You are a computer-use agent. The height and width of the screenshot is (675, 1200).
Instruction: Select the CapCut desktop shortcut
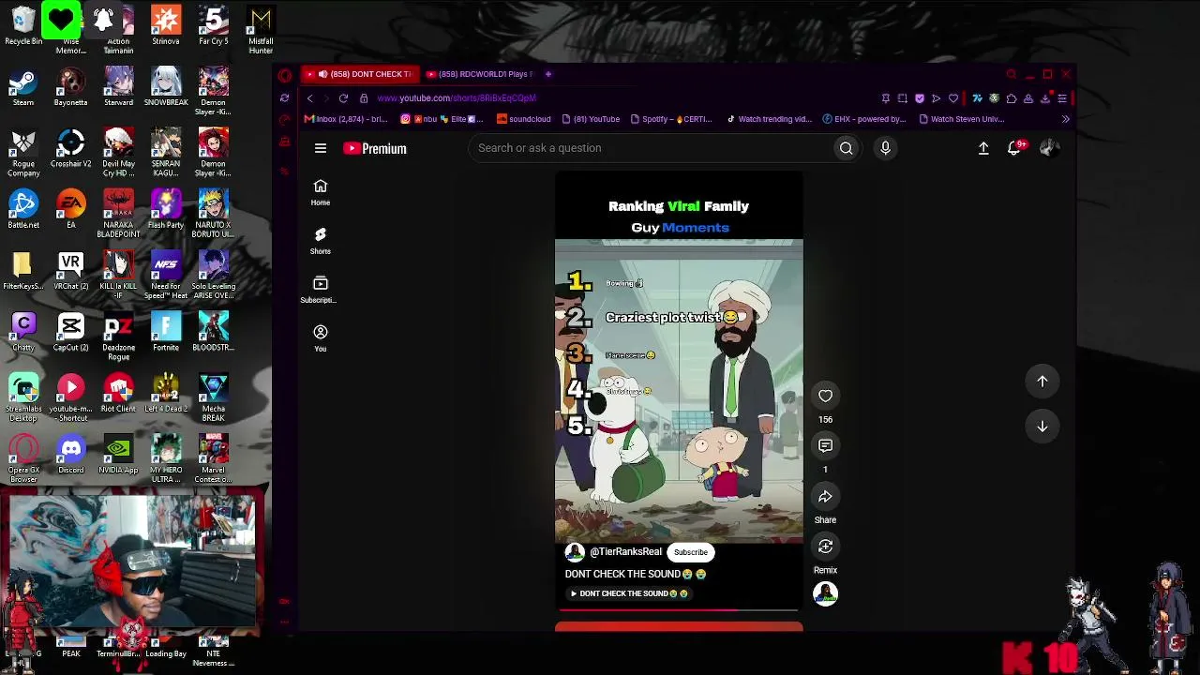[x=70, y=333]
